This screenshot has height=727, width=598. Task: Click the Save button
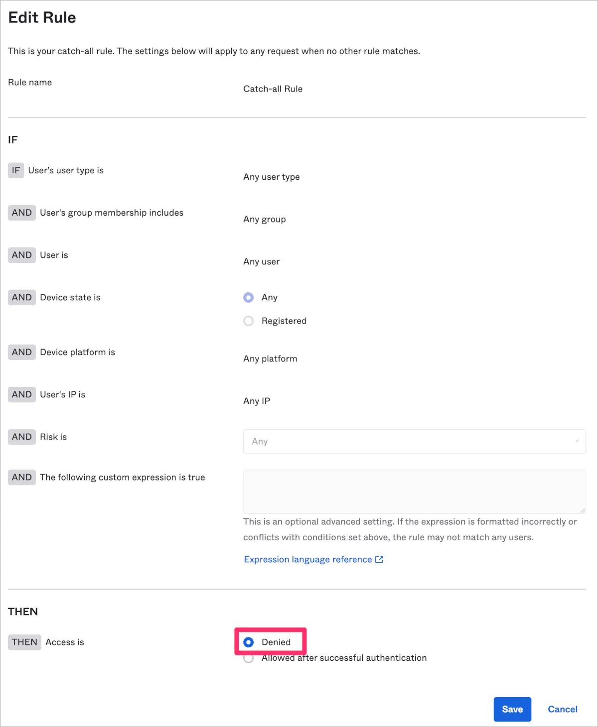point(512,709)
